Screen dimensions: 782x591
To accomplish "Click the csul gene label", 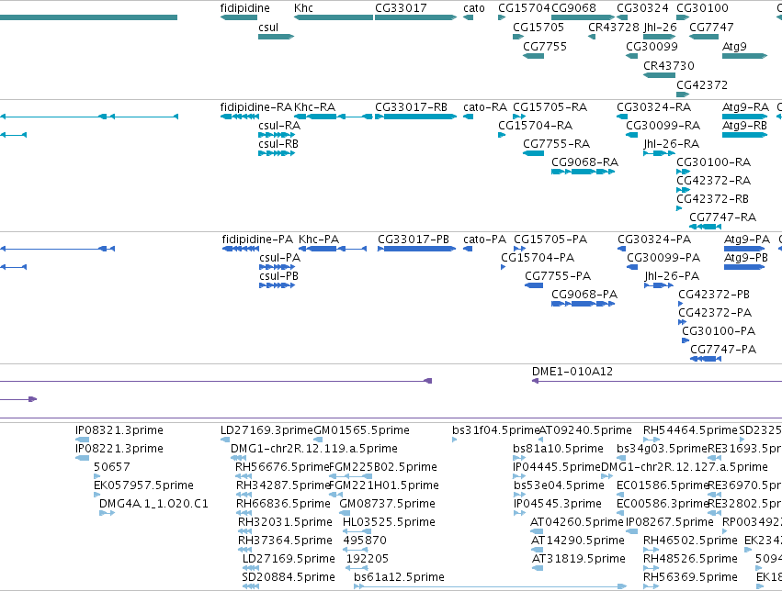I will pyautogui.click(x=268, y=28).
